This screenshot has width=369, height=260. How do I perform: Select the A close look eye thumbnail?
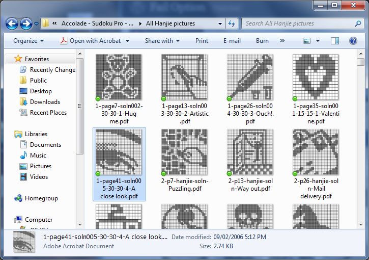click(x=119, y=152)
